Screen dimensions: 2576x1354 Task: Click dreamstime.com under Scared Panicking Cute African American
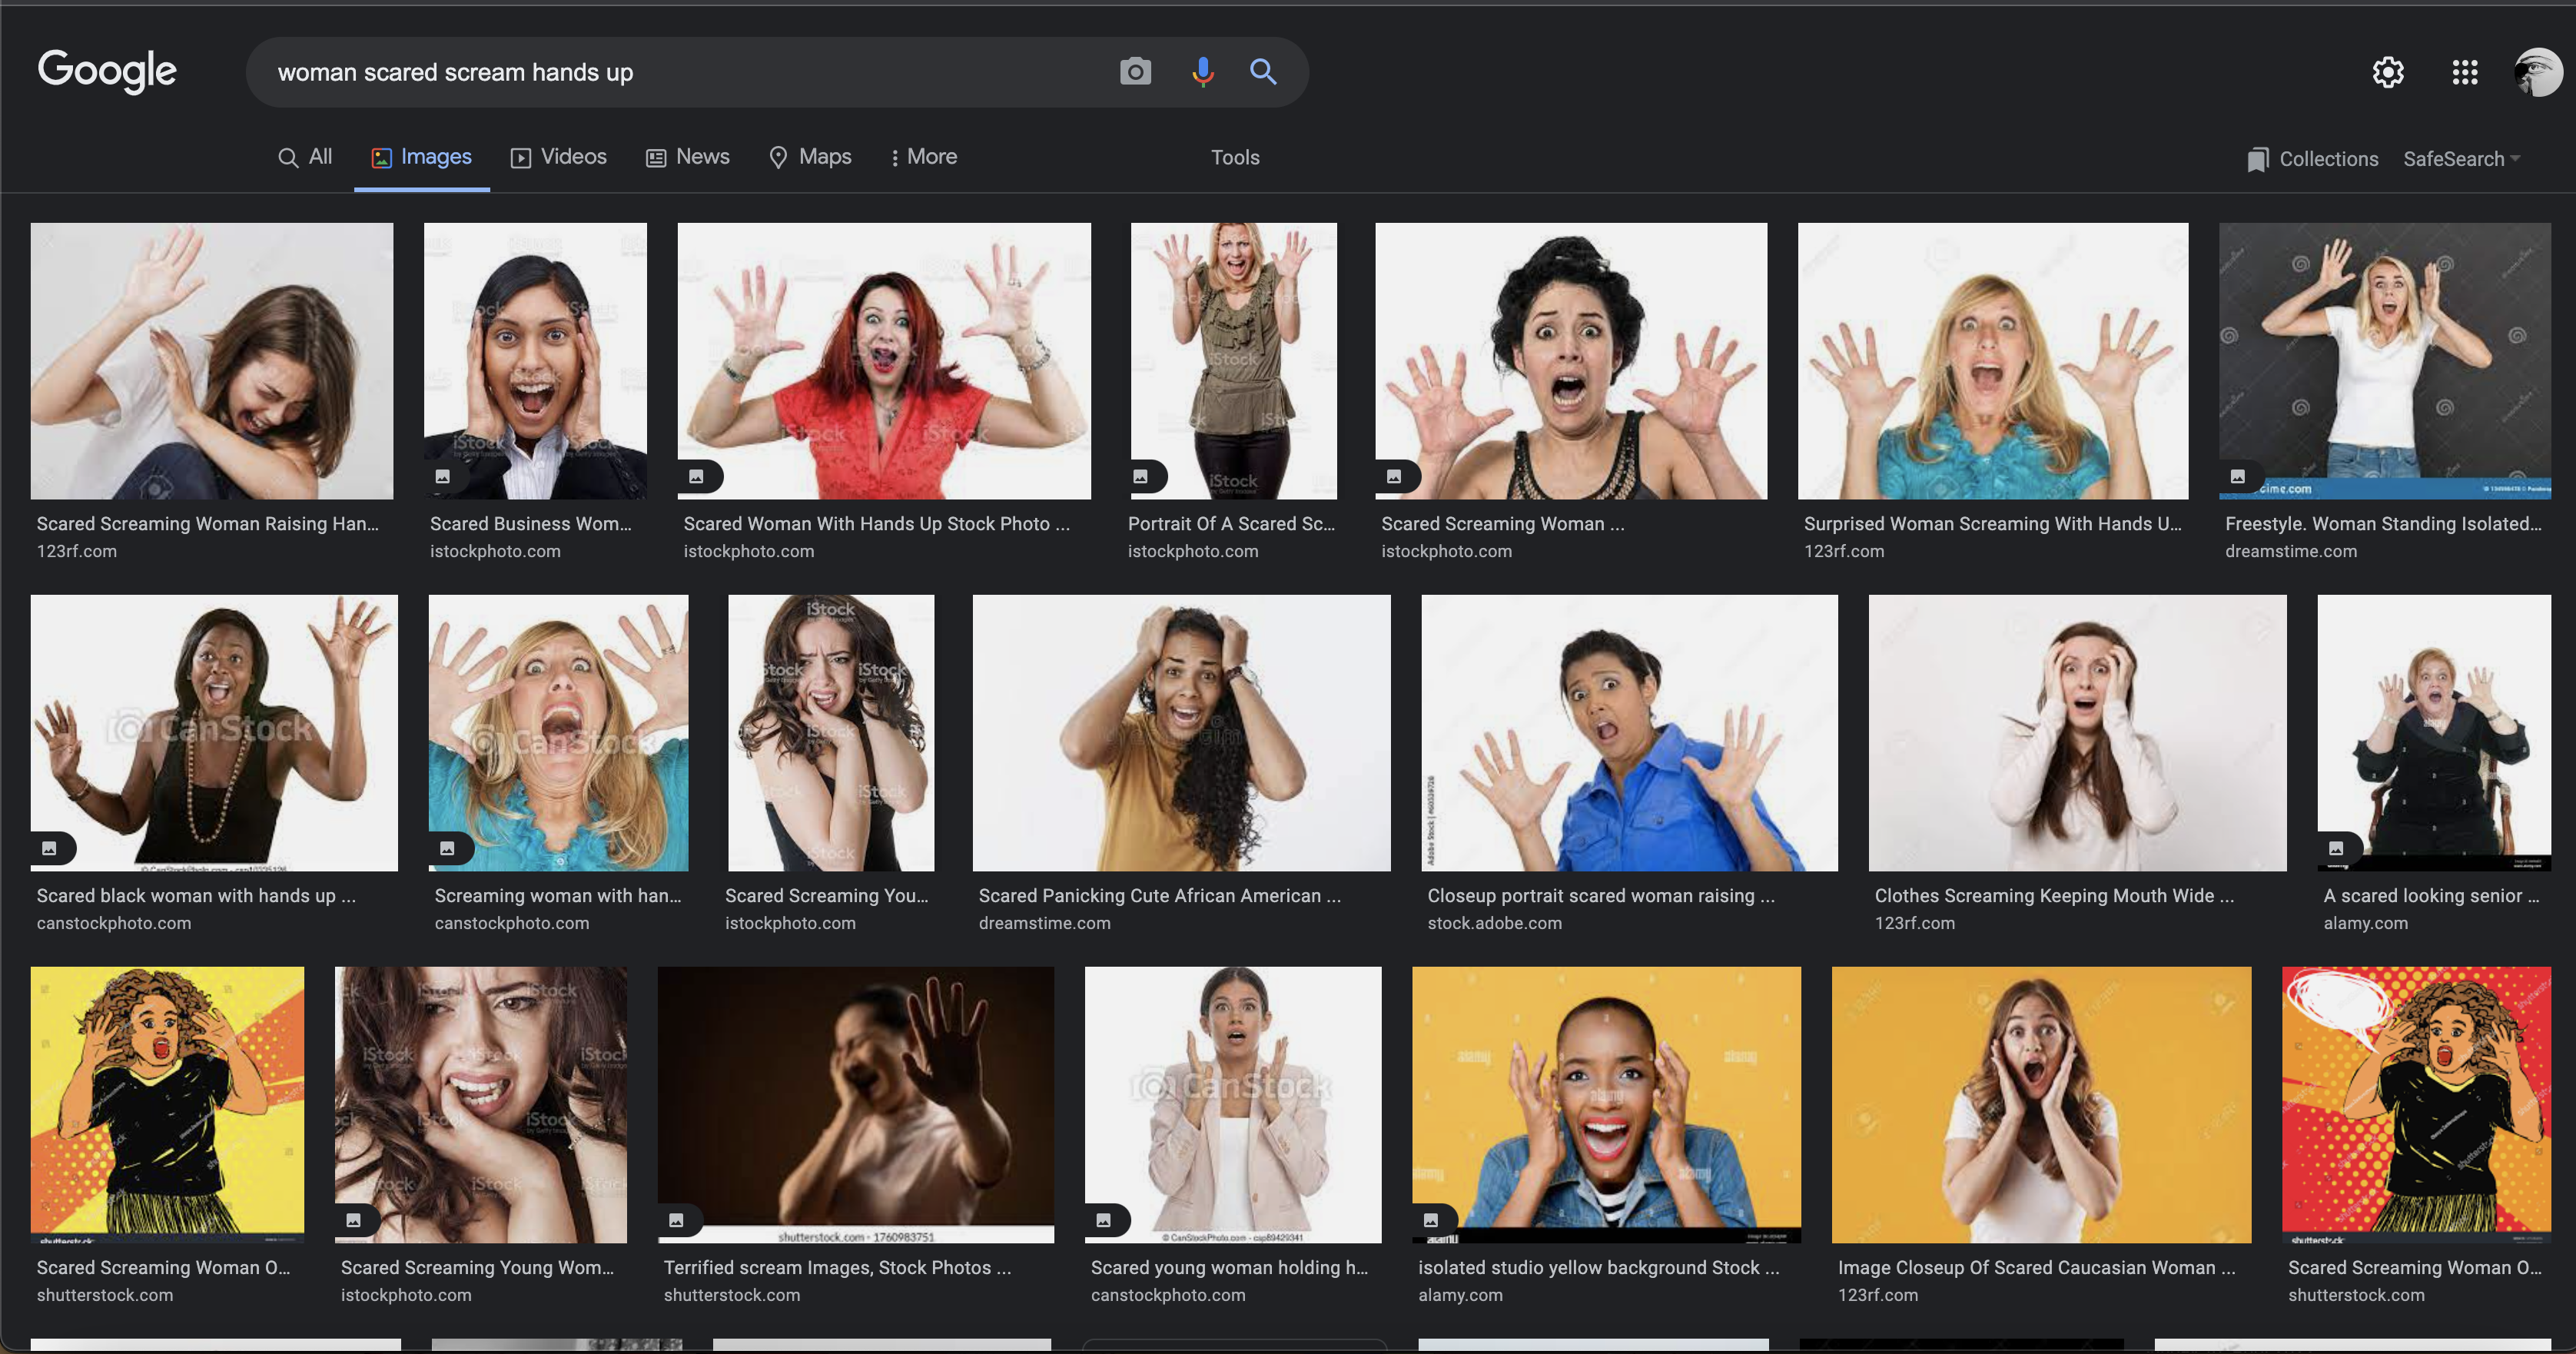(x=1044, y=923)
